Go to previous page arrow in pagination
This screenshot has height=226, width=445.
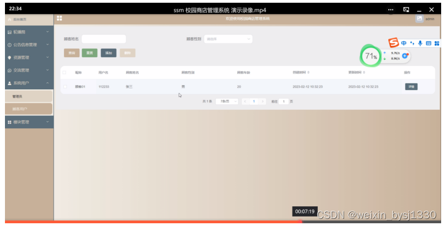(x=245, y=101)
